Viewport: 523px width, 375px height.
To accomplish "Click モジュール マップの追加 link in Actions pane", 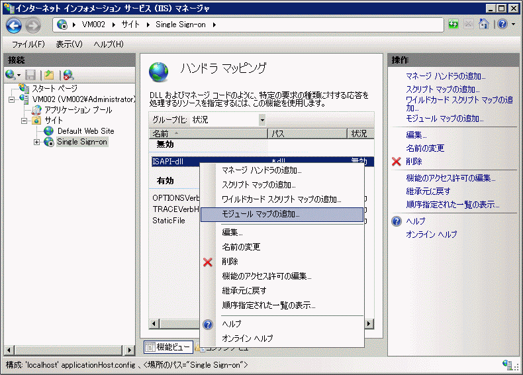I will coord(445,119).
